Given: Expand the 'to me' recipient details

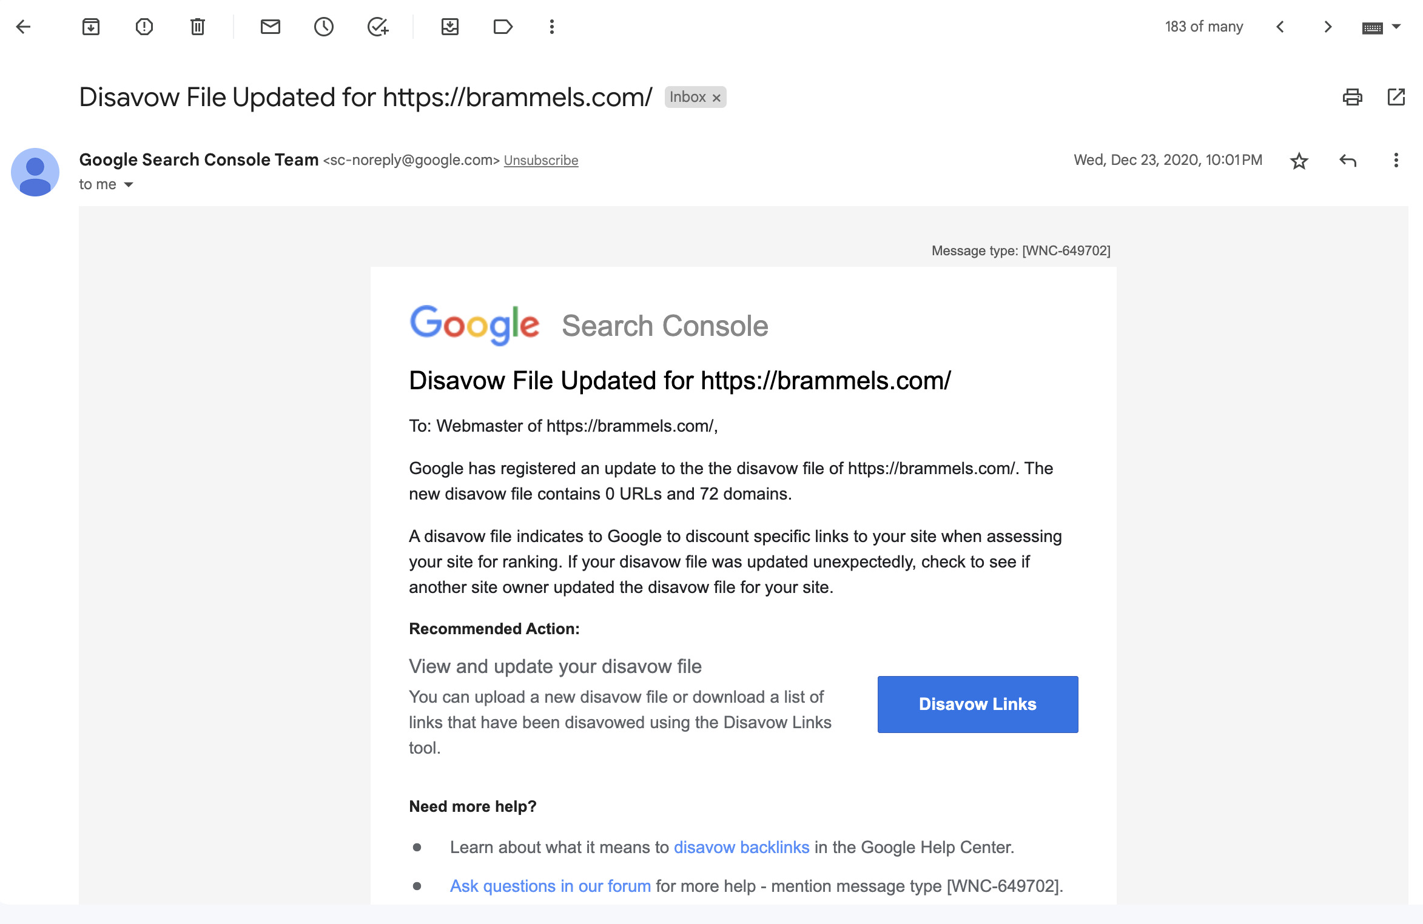Looking at the screenshot, I should coord(129,185).
